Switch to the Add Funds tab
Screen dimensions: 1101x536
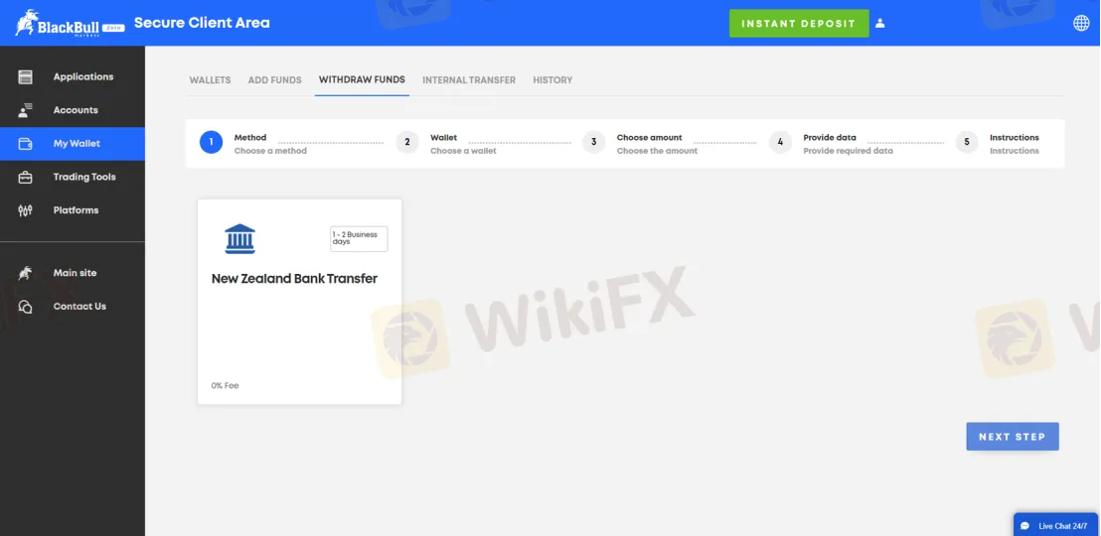(x=274, y=80)
